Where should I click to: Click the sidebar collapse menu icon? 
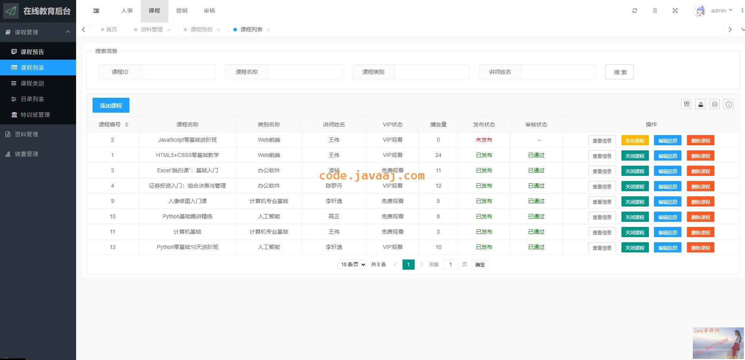(x=96, y=11)
